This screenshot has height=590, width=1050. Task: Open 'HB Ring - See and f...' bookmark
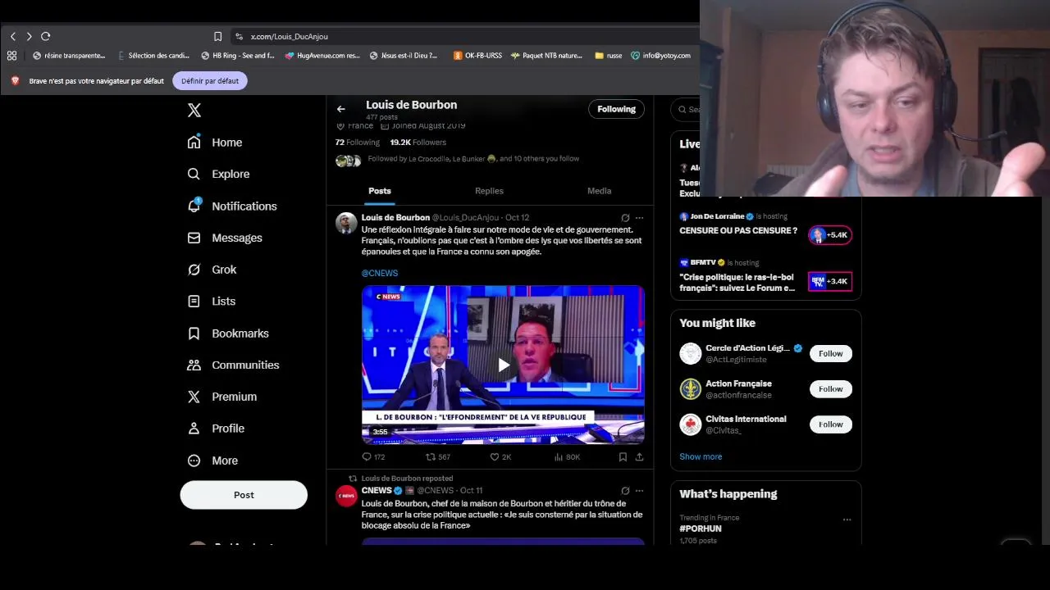tap(238, 56)
